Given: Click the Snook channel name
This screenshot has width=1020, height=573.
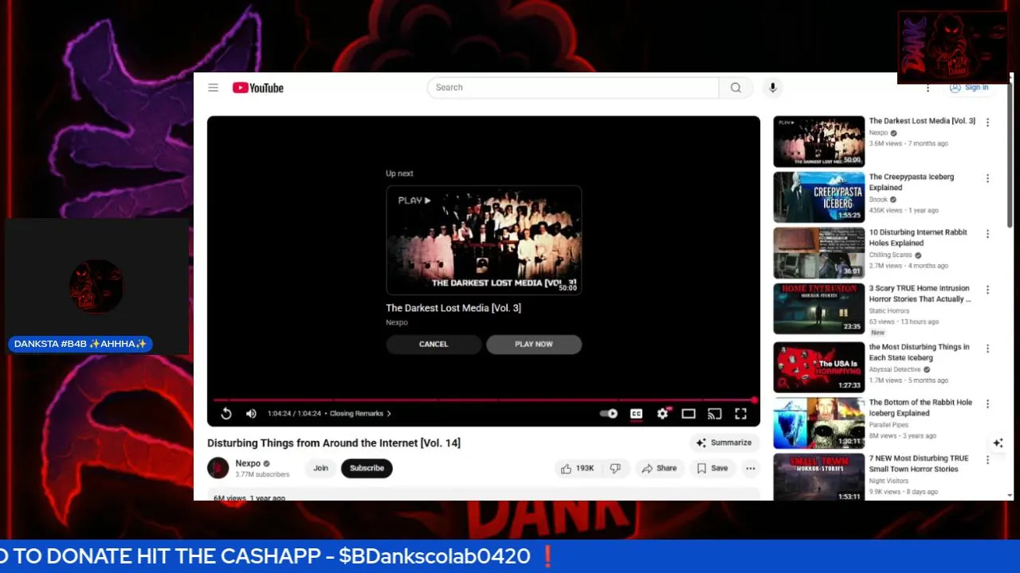Looking at the screenshot, I should pos(878,200).
